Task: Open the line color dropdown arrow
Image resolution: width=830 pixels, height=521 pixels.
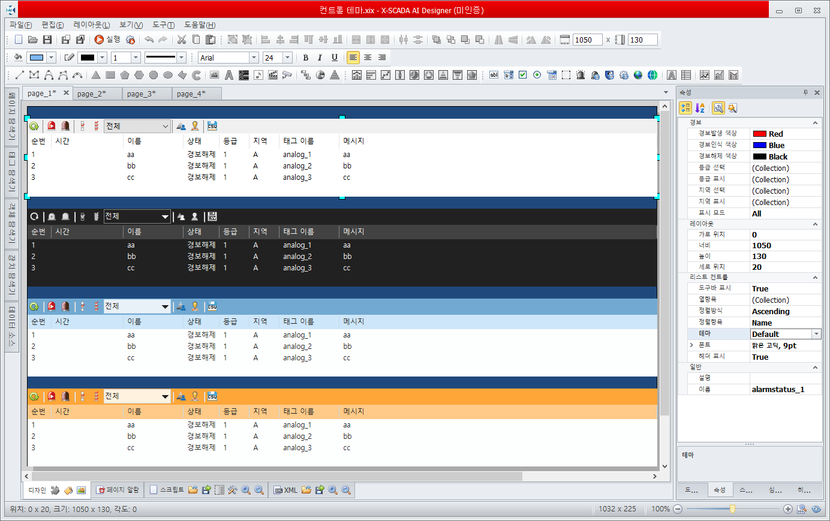Action: click(102, 58)
